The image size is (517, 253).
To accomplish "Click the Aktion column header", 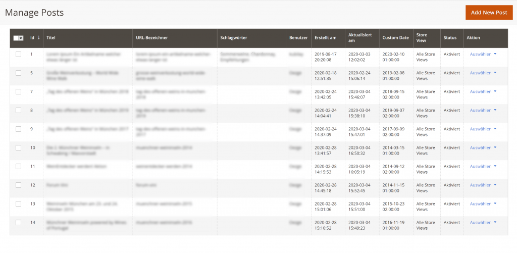I will coord(485,37).
